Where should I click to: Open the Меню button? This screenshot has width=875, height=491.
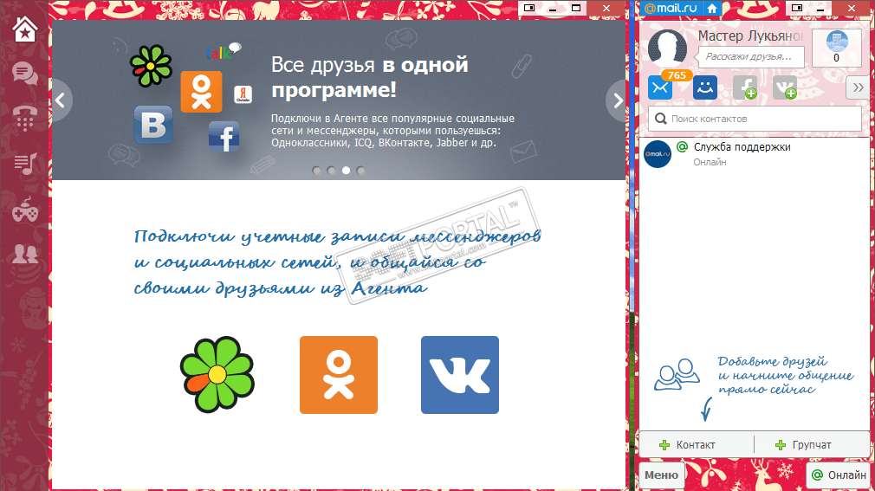pos(661,475)
